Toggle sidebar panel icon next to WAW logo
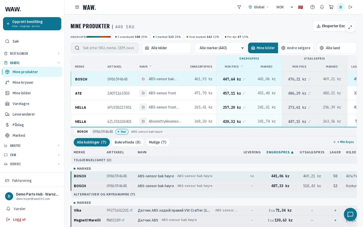 pos(77,7)
